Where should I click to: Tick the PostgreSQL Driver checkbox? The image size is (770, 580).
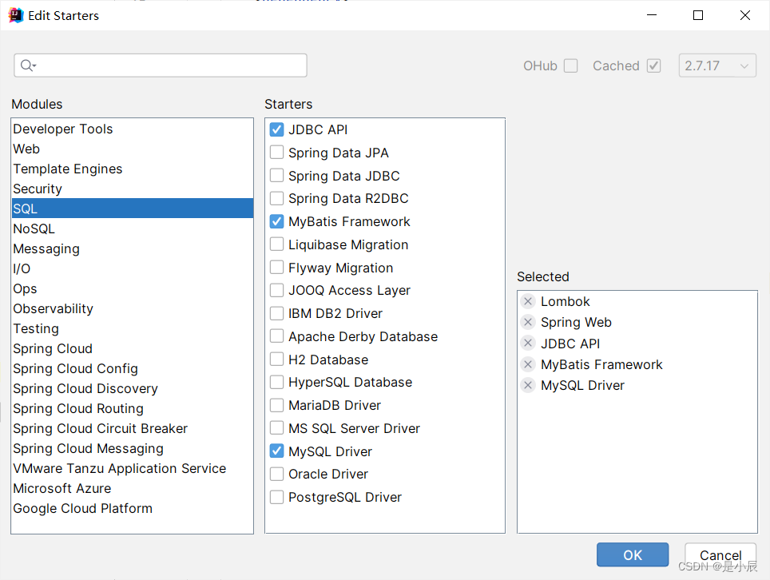point(276,497)
